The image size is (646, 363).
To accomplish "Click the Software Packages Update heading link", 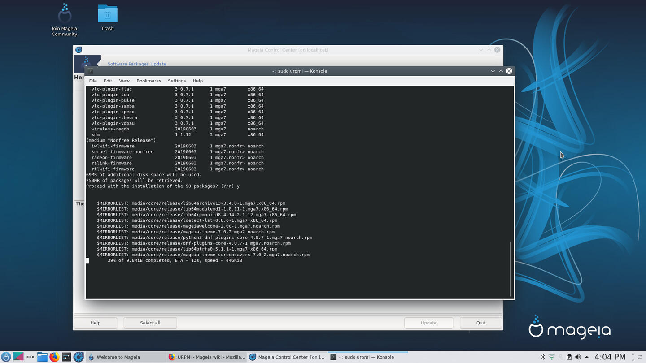I will point(137,64).
